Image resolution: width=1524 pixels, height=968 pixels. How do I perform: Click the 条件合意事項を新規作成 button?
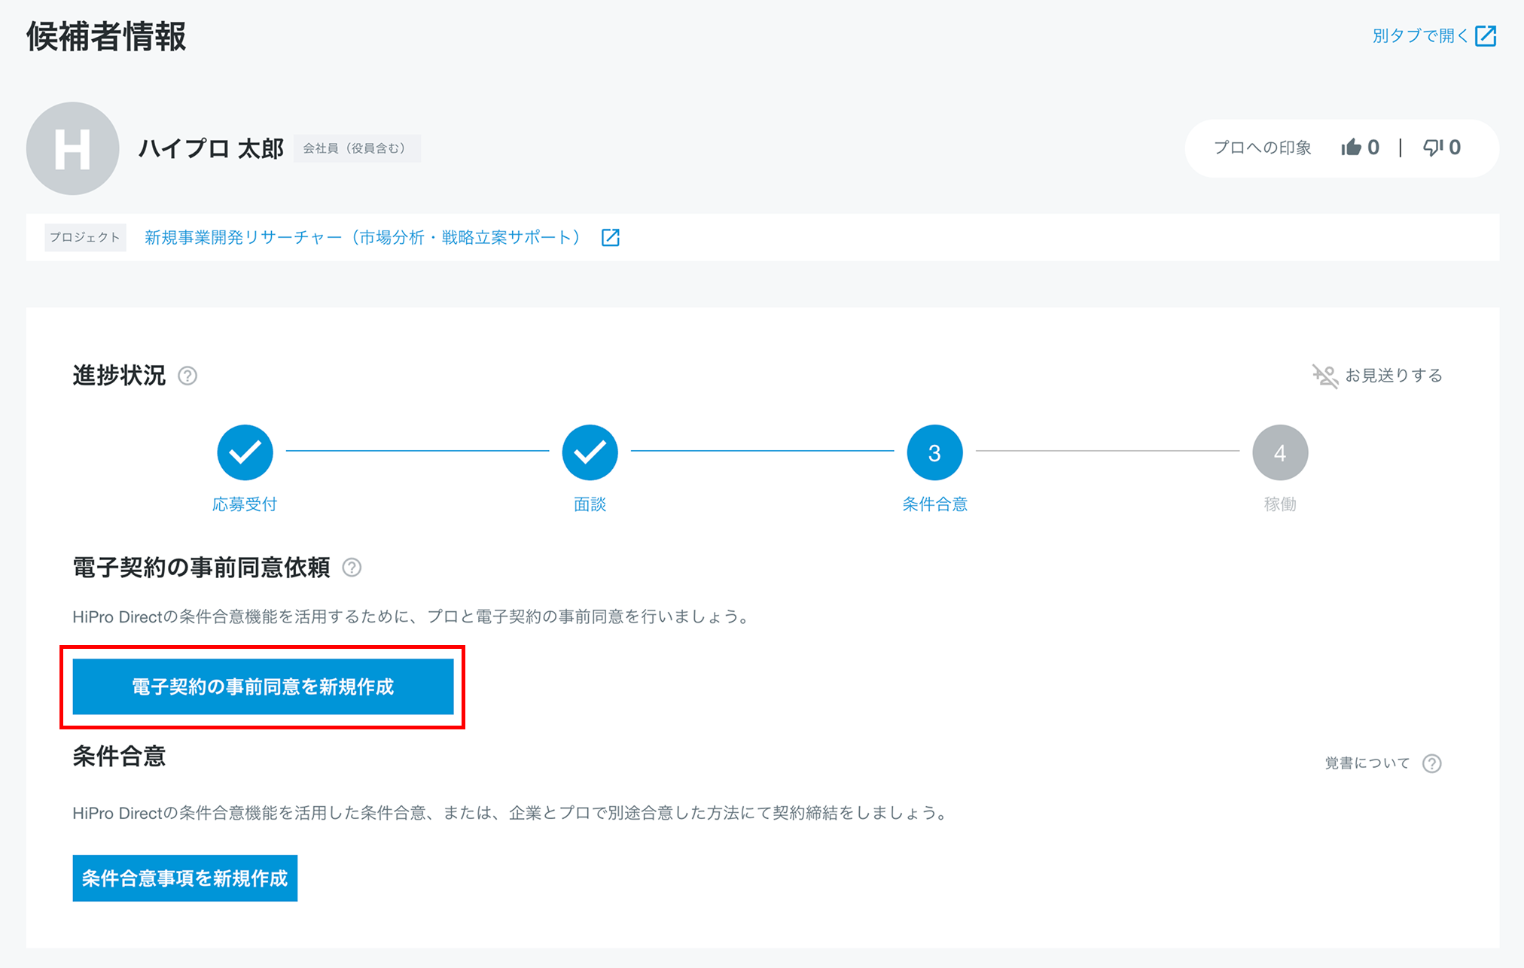pyautogui.click(x=184, y=878)
